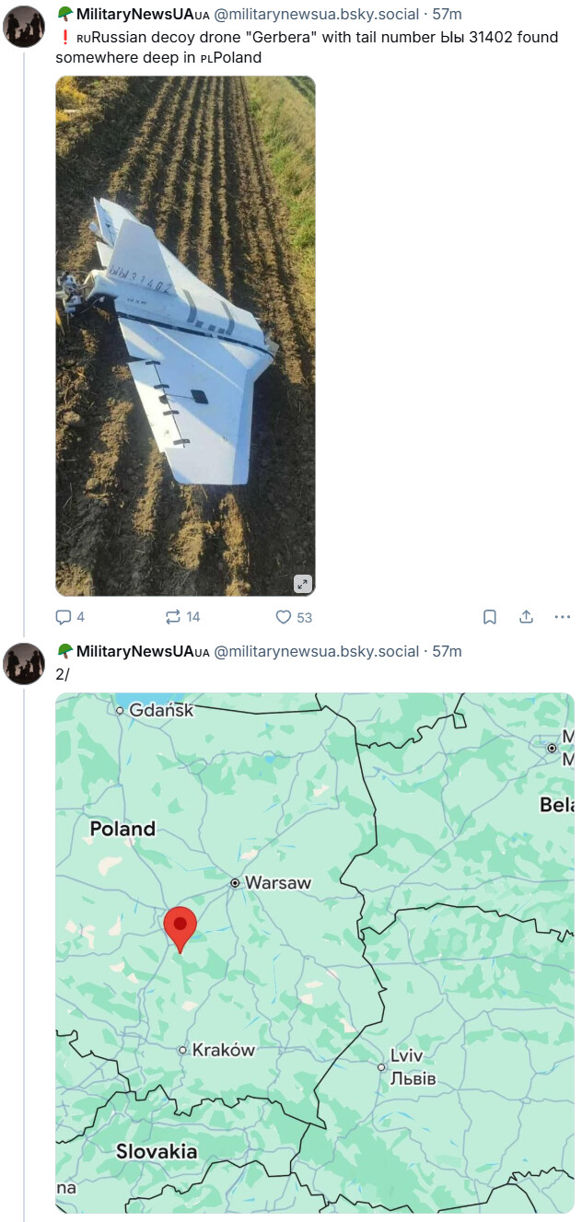Share the drone post via the share icon

coord(526,617)
